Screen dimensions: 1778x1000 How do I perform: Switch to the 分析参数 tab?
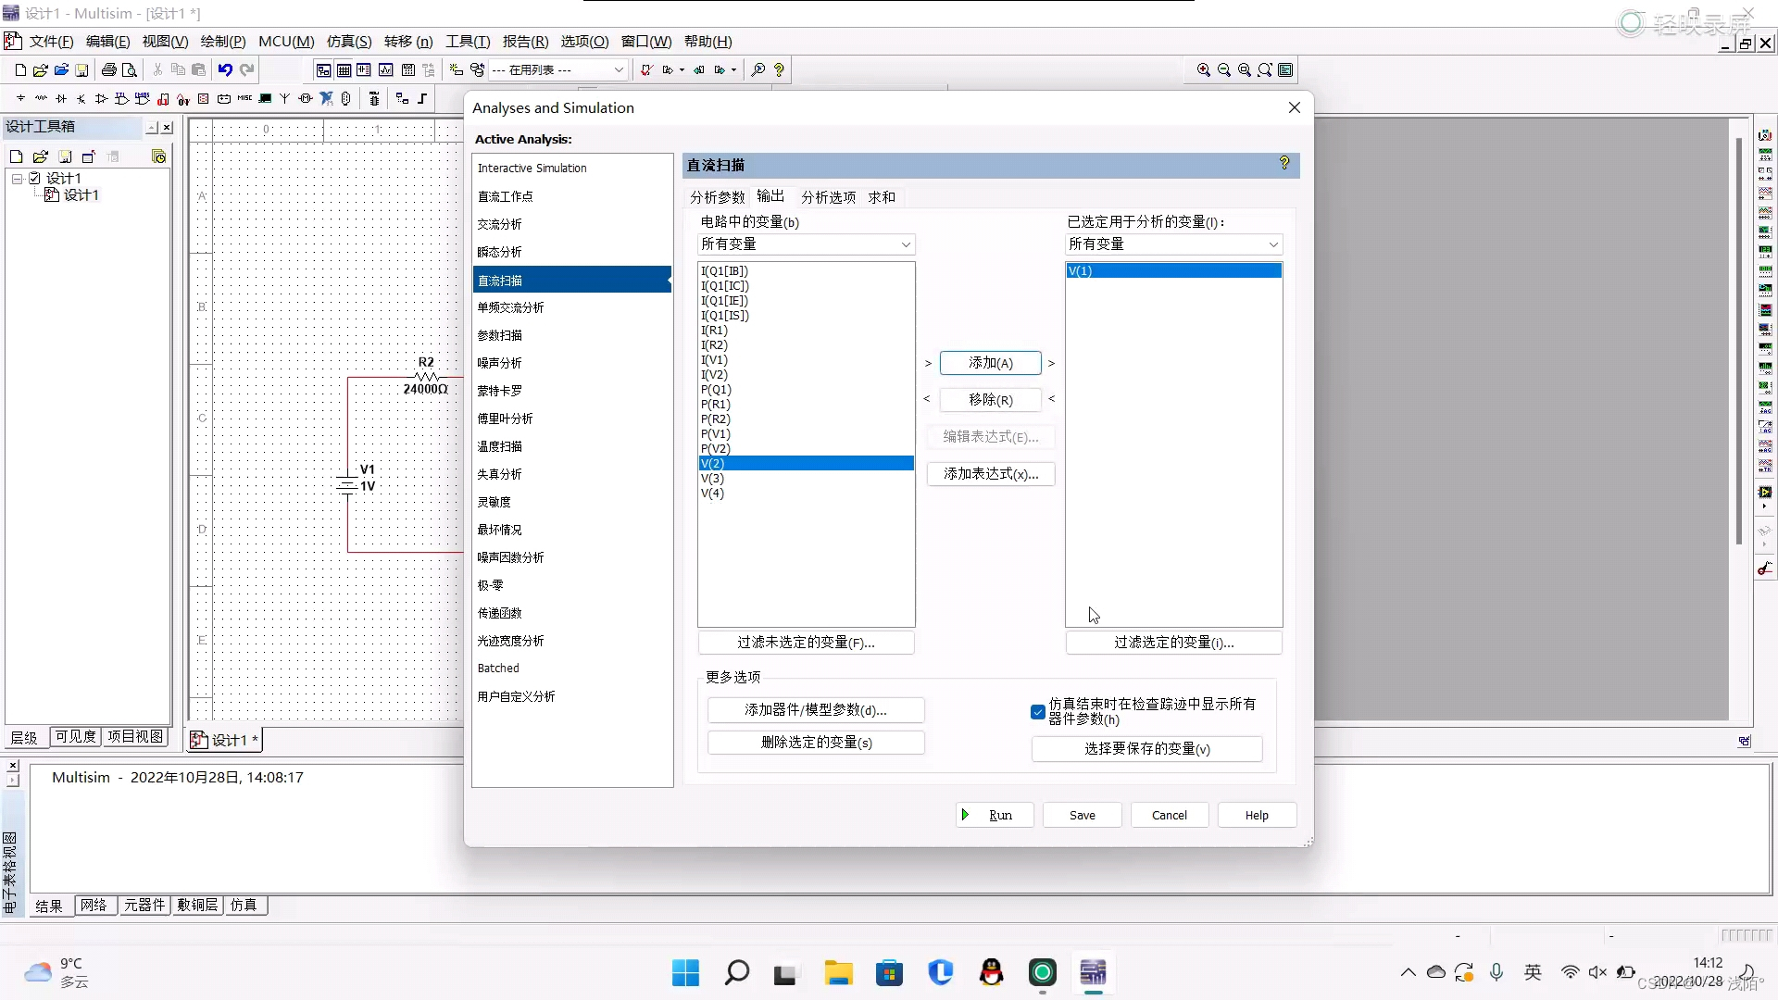click(x=717, y=197)
